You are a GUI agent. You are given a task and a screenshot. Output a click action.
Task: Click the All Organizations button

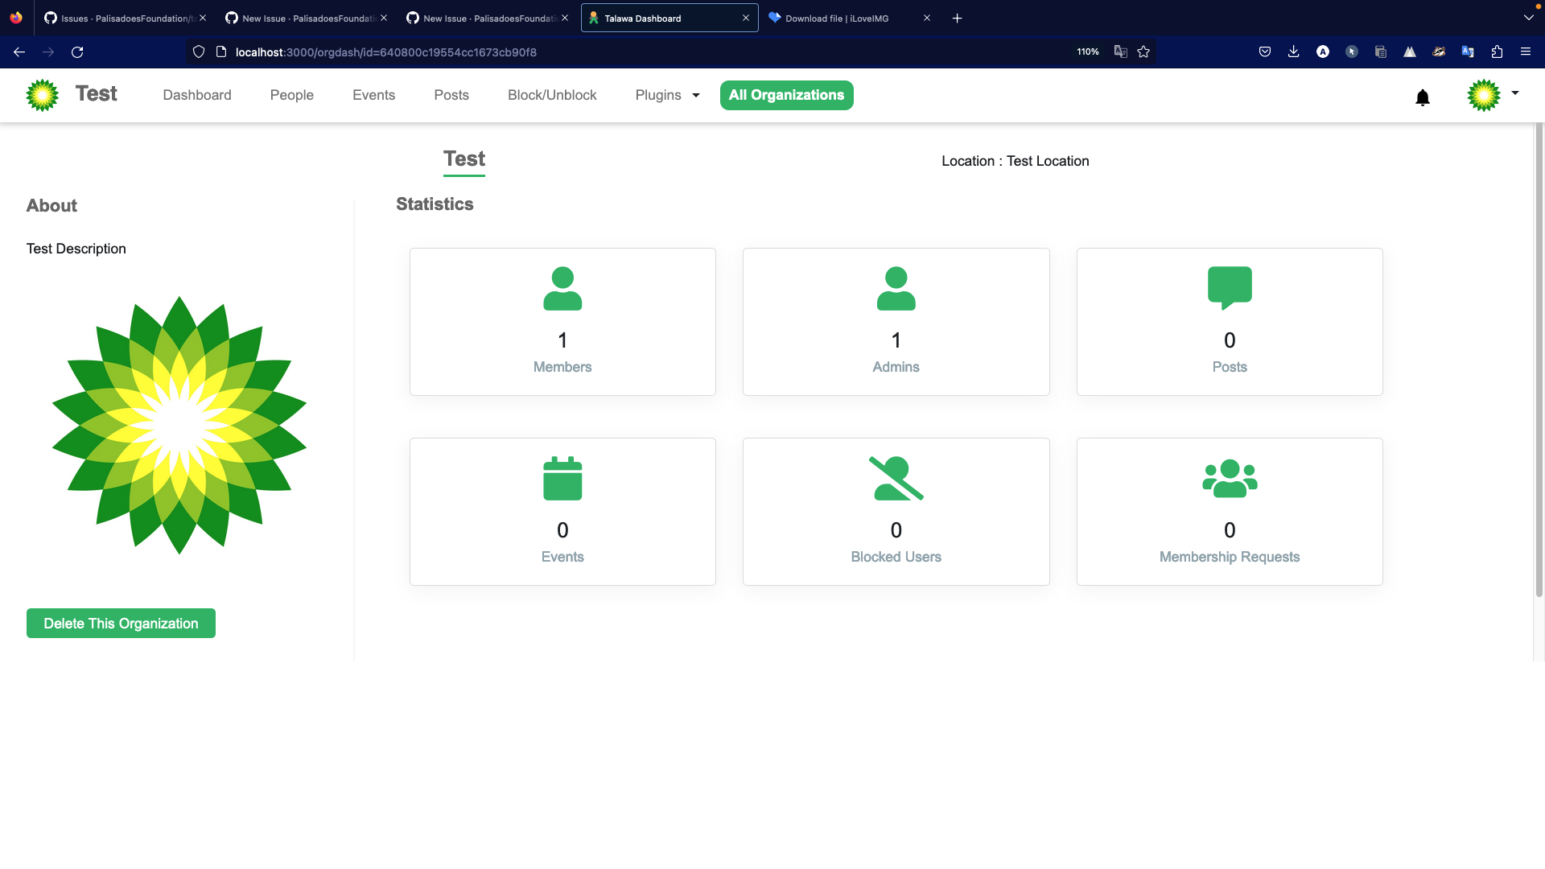click(x=786, y=95)
